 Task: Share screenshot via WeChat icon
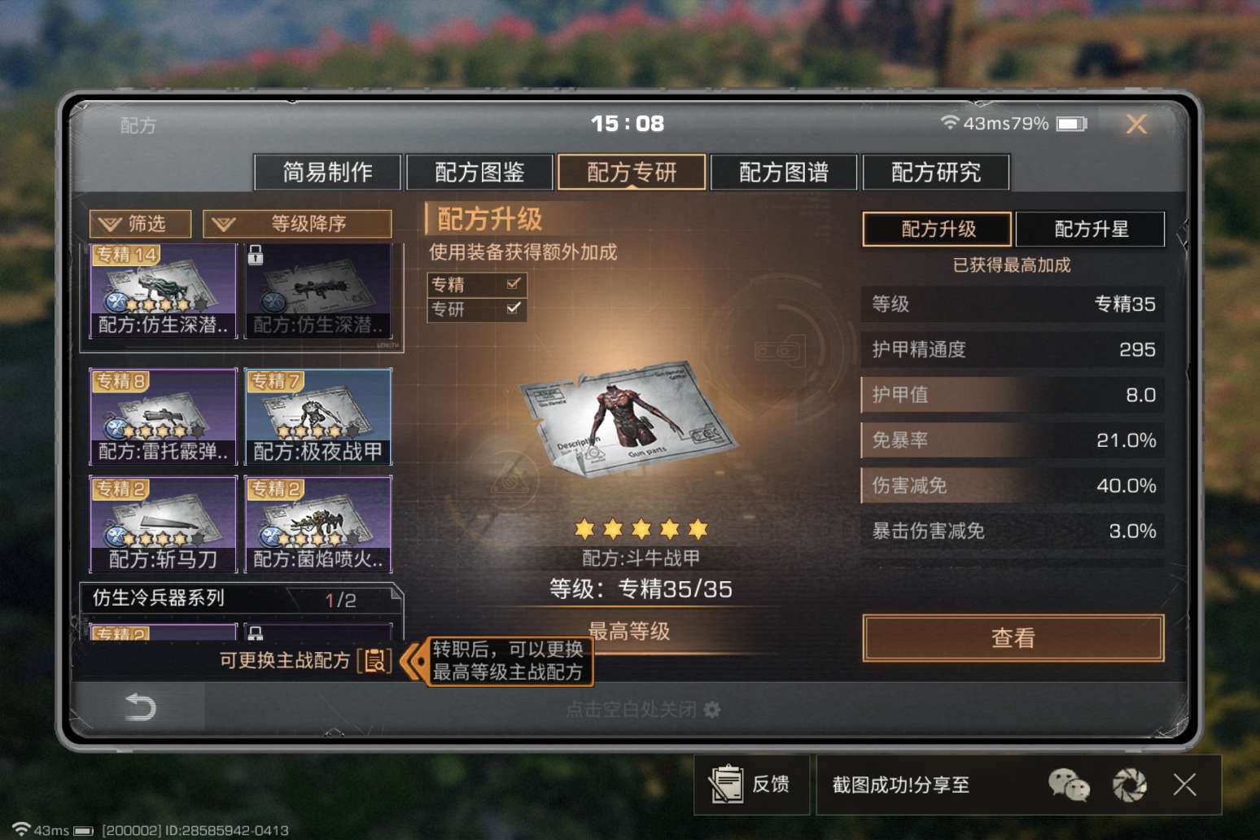point(1069,785)
